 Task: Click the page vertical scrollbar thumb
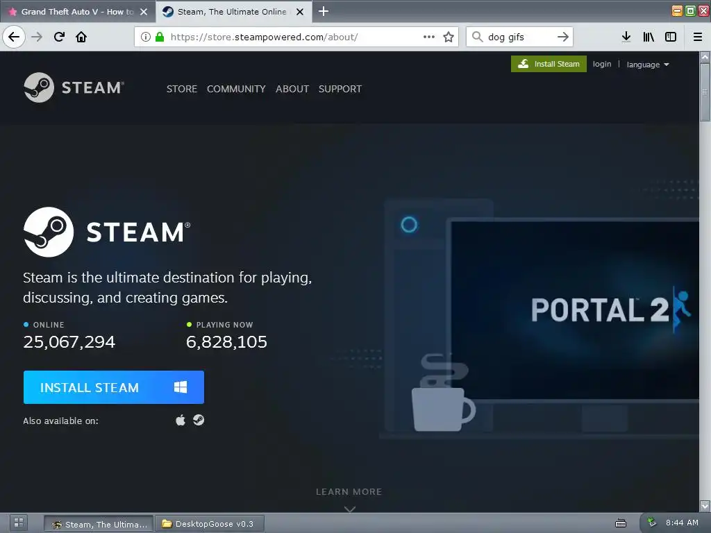pyautogui.click(x=705, y=92)
